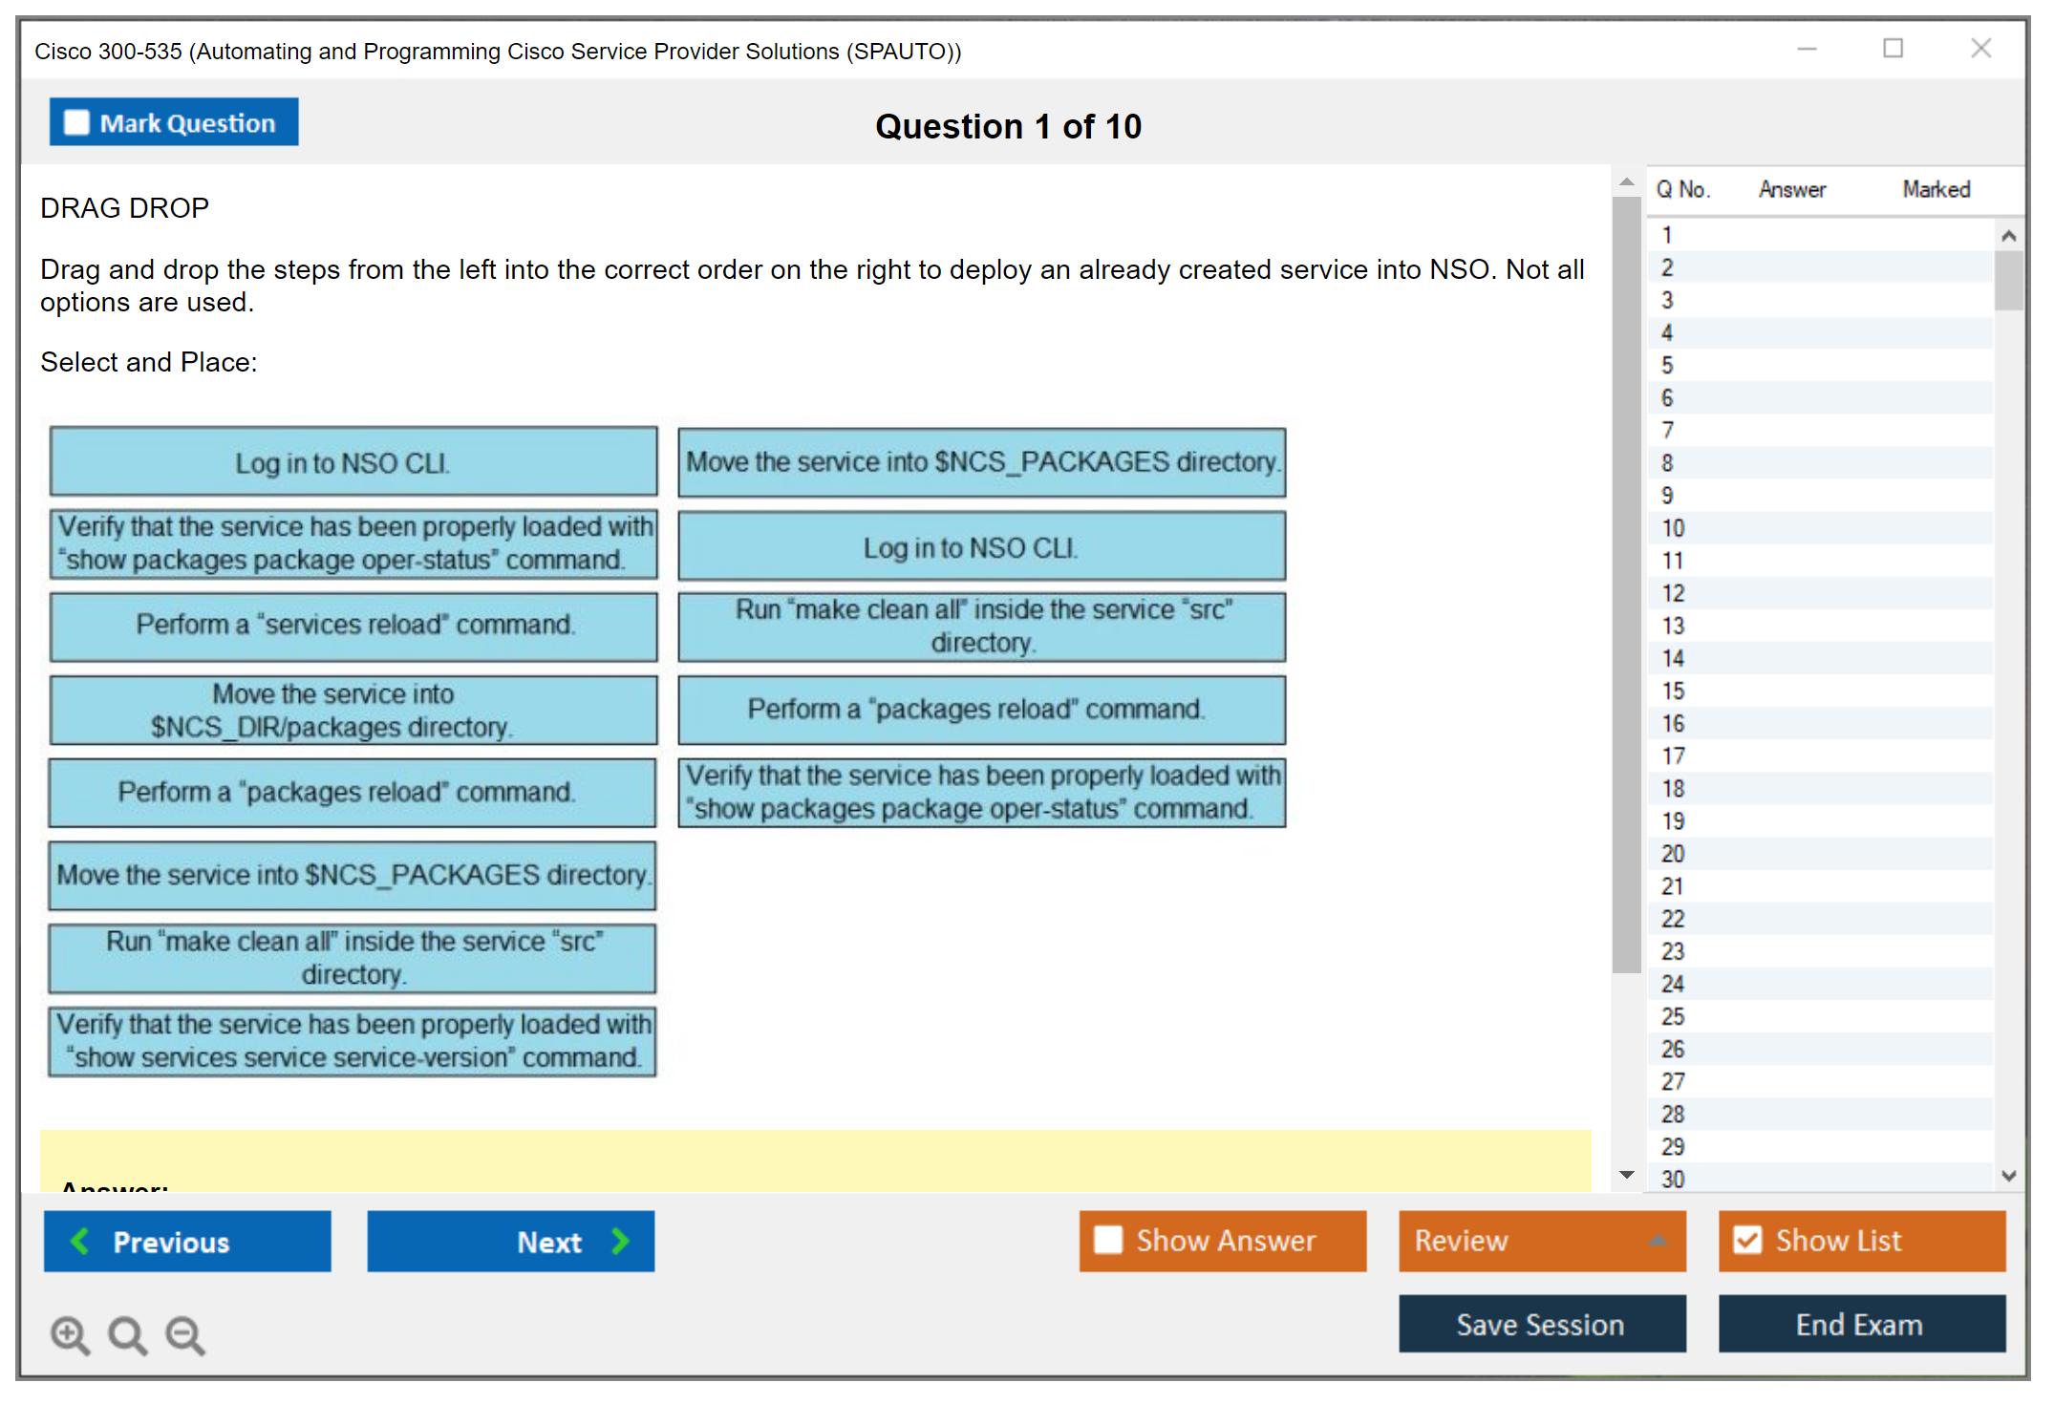Click the question pane vertical scrollbar thumb

pos(1626,583)
